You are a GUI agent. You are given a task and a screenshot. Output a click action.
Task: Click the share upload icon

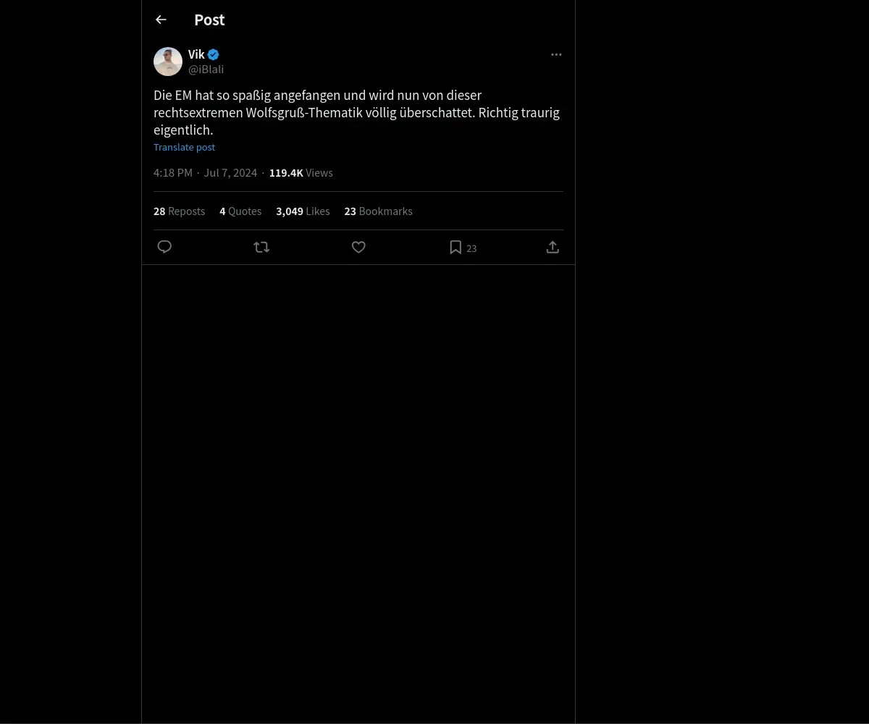coord(553,247)
